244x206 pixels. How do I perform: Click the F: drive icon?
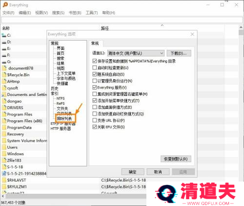tap(4, 55)
